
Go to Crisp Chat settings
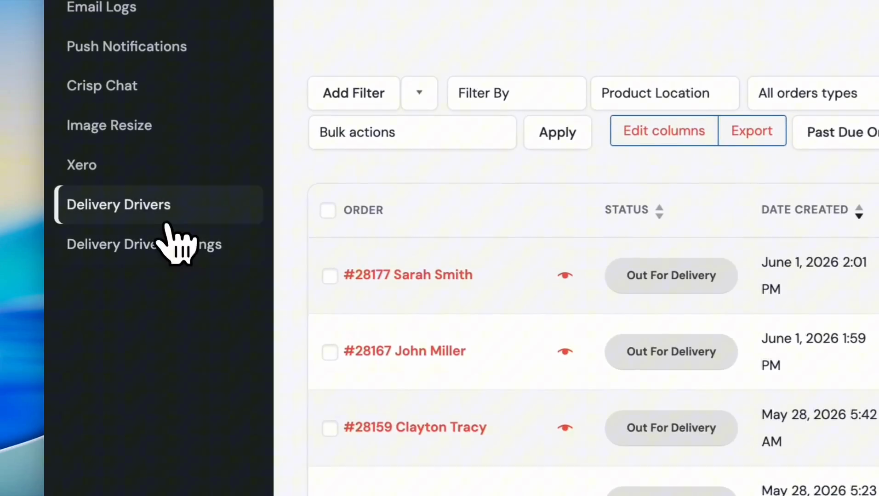click(102, 86)
